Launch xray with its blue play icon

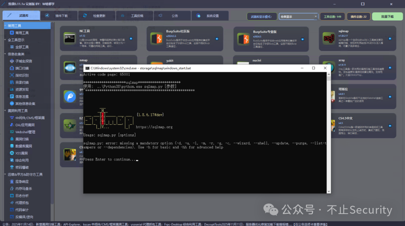tap(390, 67)
